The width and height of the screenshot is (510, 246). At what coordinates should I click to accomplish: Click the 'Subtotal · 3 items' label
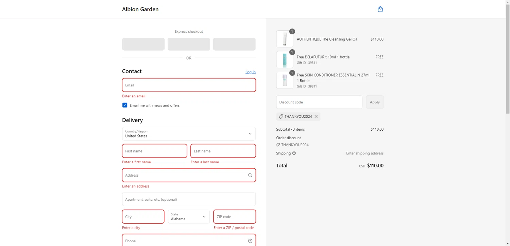pos(290,129)
